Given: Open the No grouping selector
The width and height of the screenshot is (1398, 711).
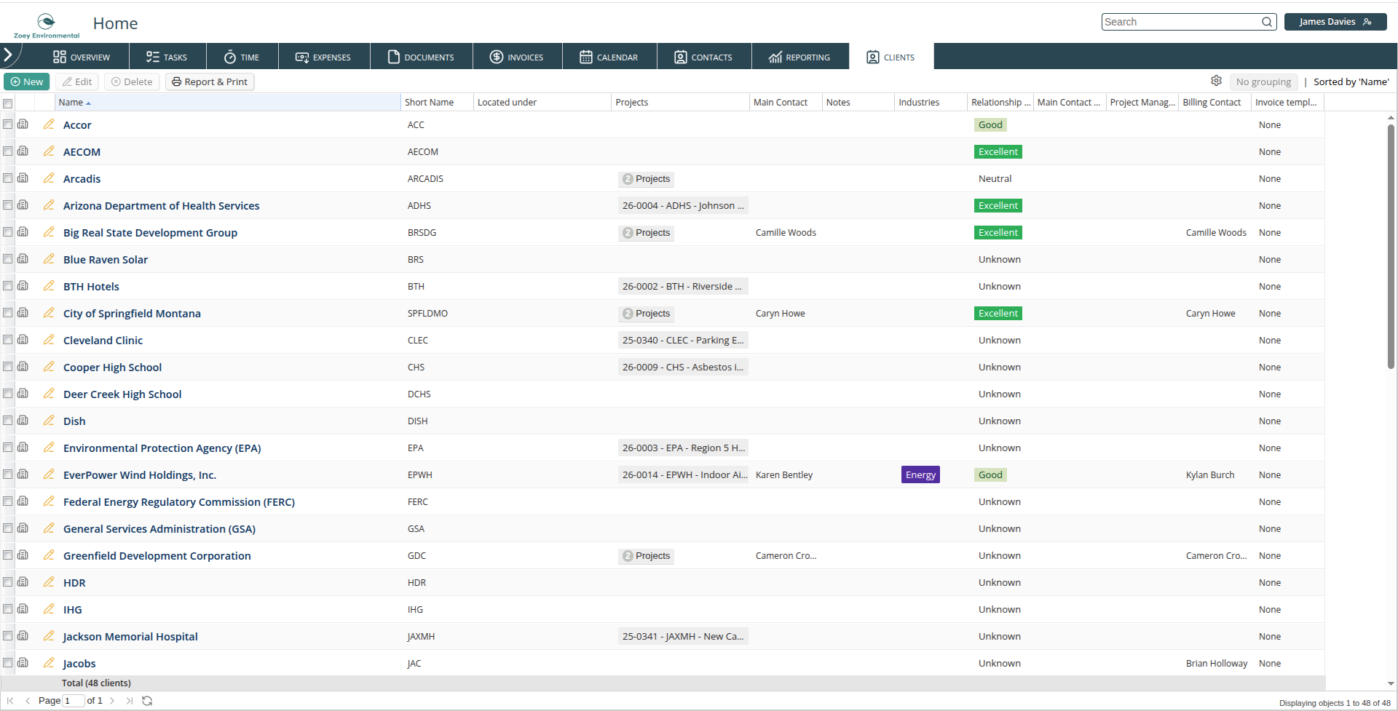Looking at the screenshot, I should 1263,82.
